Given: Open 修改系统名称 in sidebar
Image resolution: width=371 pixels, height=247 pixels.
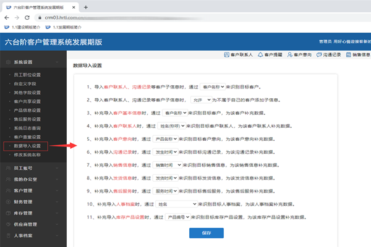Looking at the screenshot, I should (x=27, y=155).
